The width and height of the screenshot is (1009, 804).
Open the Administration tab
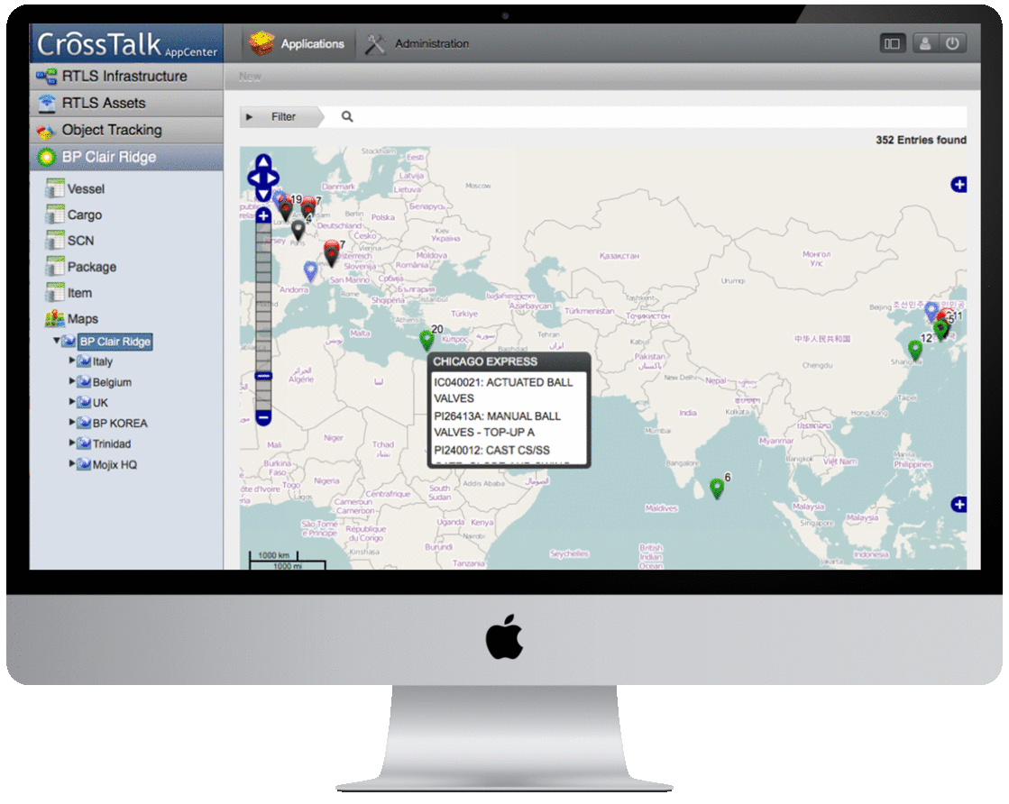coord(417,43)
